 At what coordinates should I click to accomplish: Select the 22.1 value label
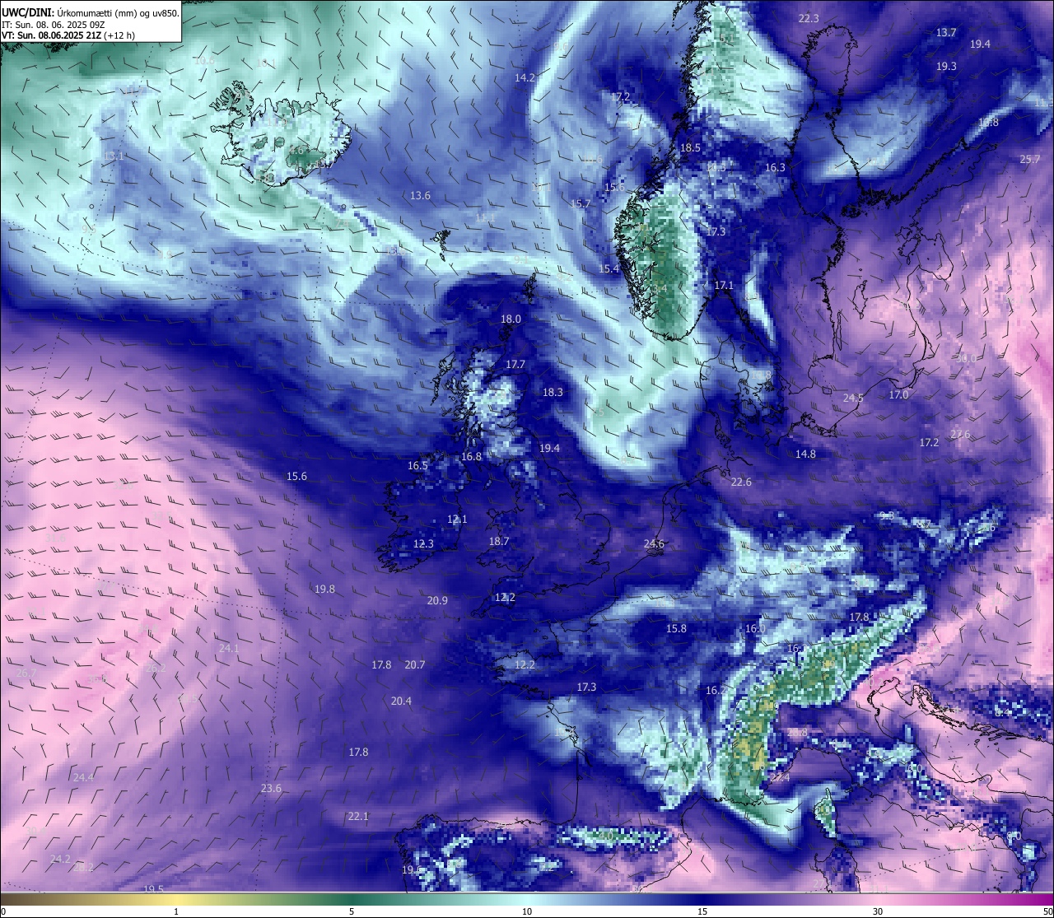coord(358,817)
